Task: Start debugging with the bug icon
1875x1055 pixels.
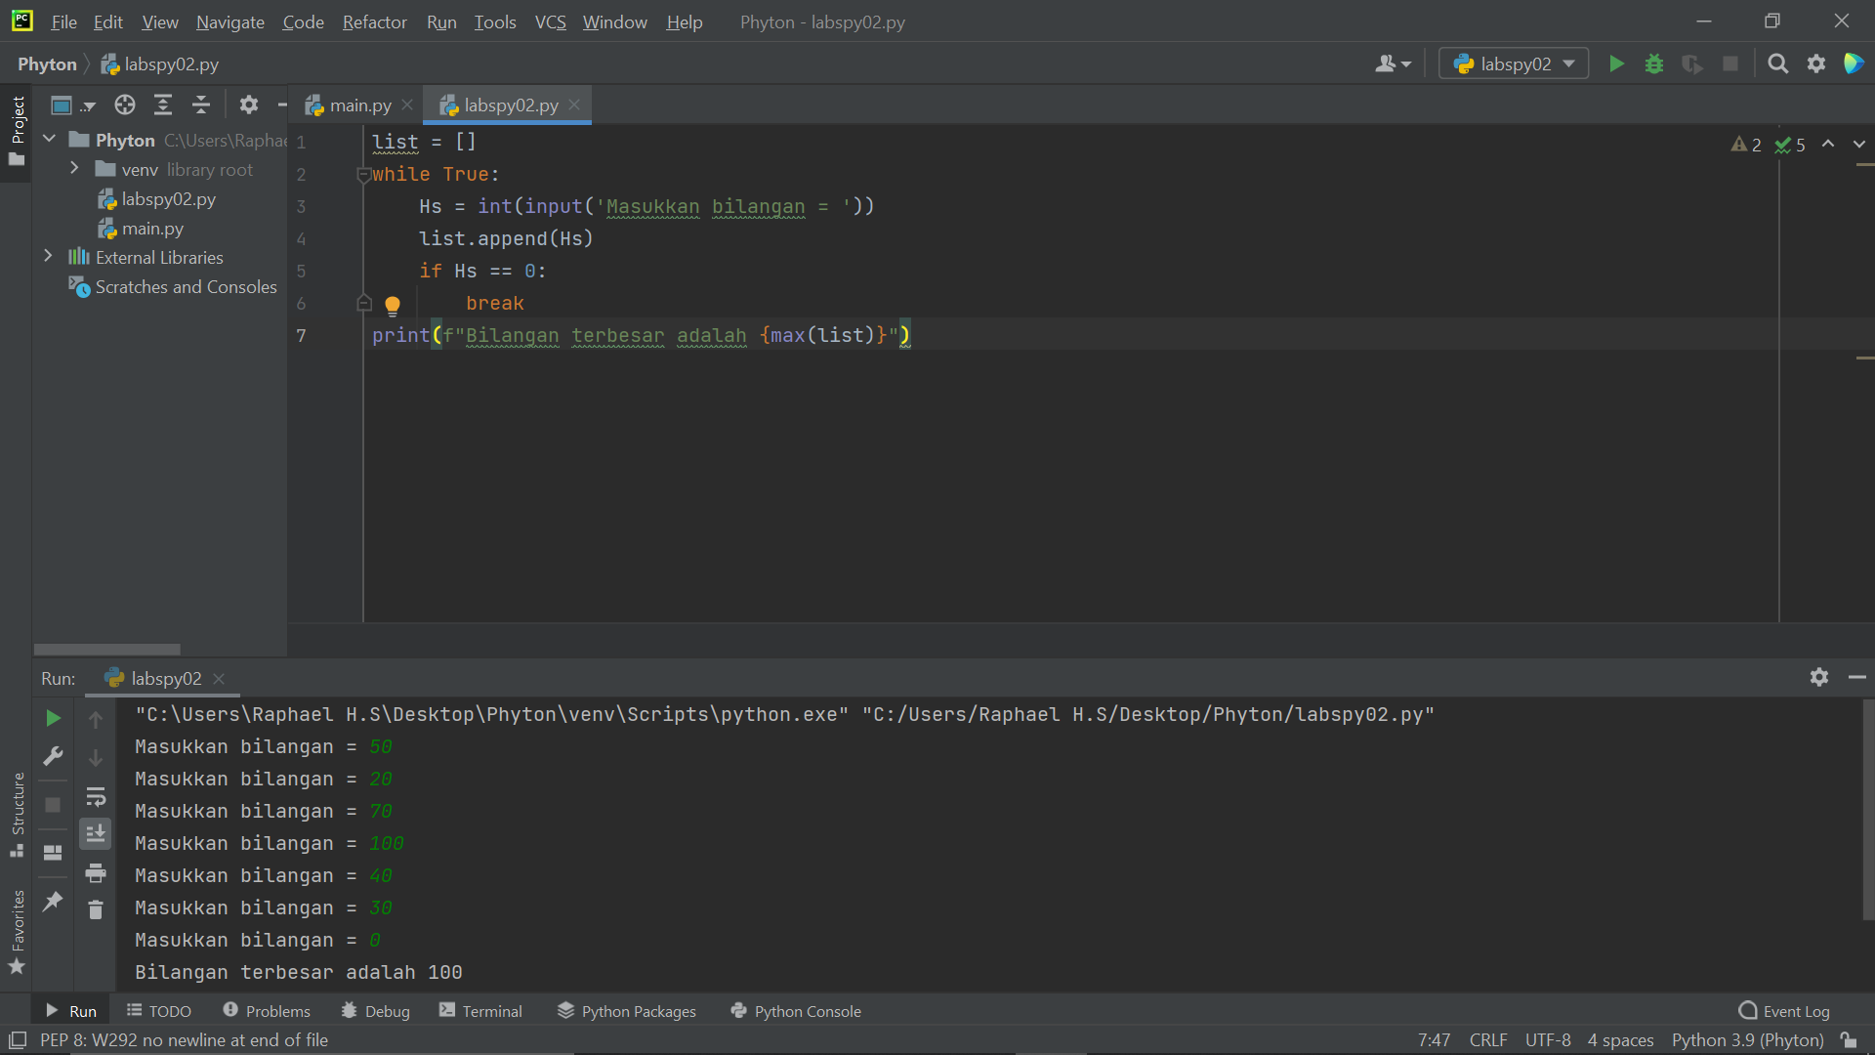Action: (1654, 64)
